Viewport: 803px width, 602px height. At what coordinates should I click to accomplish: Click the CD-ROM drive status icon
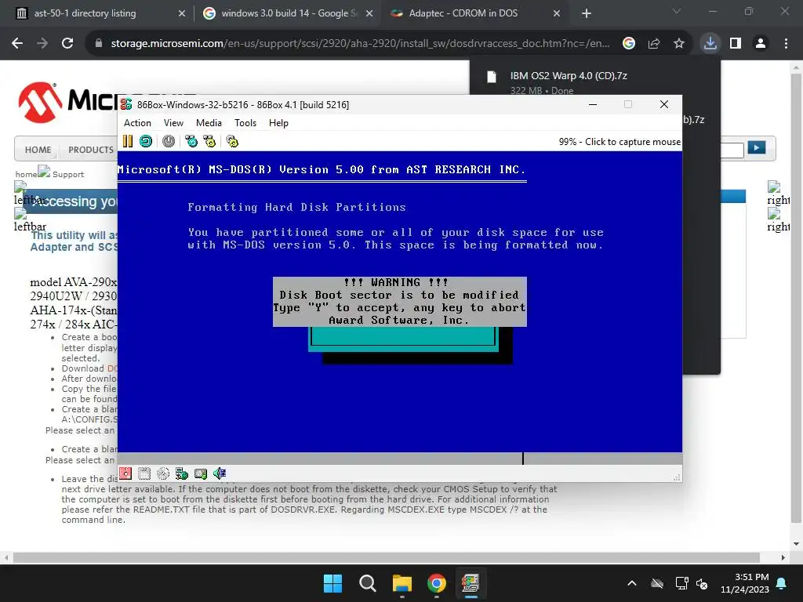163,473
